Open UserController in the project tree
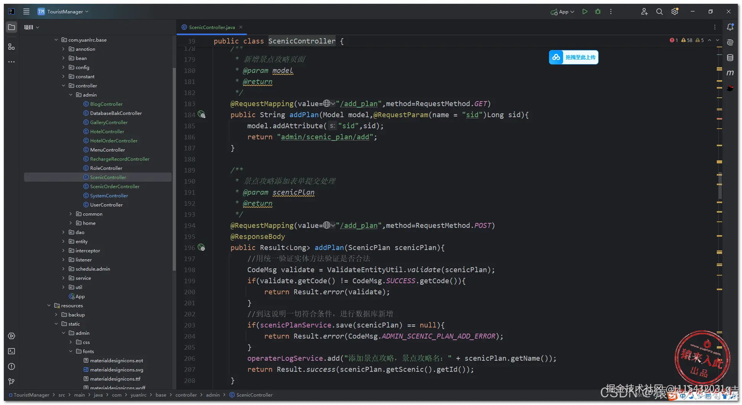Screen dimensions: 742x405 coord(106,205)
